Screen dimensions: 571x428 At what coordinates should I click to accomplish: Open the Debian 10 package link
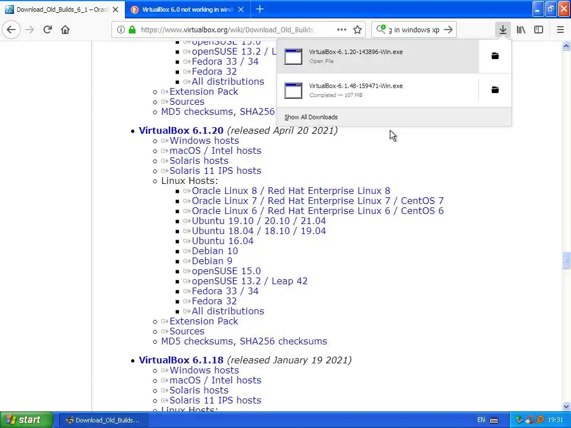(x=215, y=251)
